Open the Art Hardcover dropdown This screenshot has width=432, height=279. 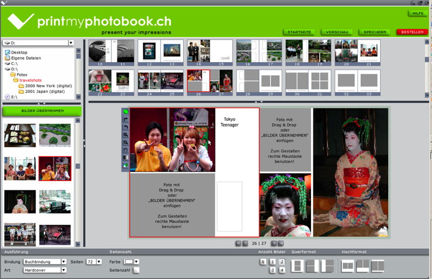63,270
